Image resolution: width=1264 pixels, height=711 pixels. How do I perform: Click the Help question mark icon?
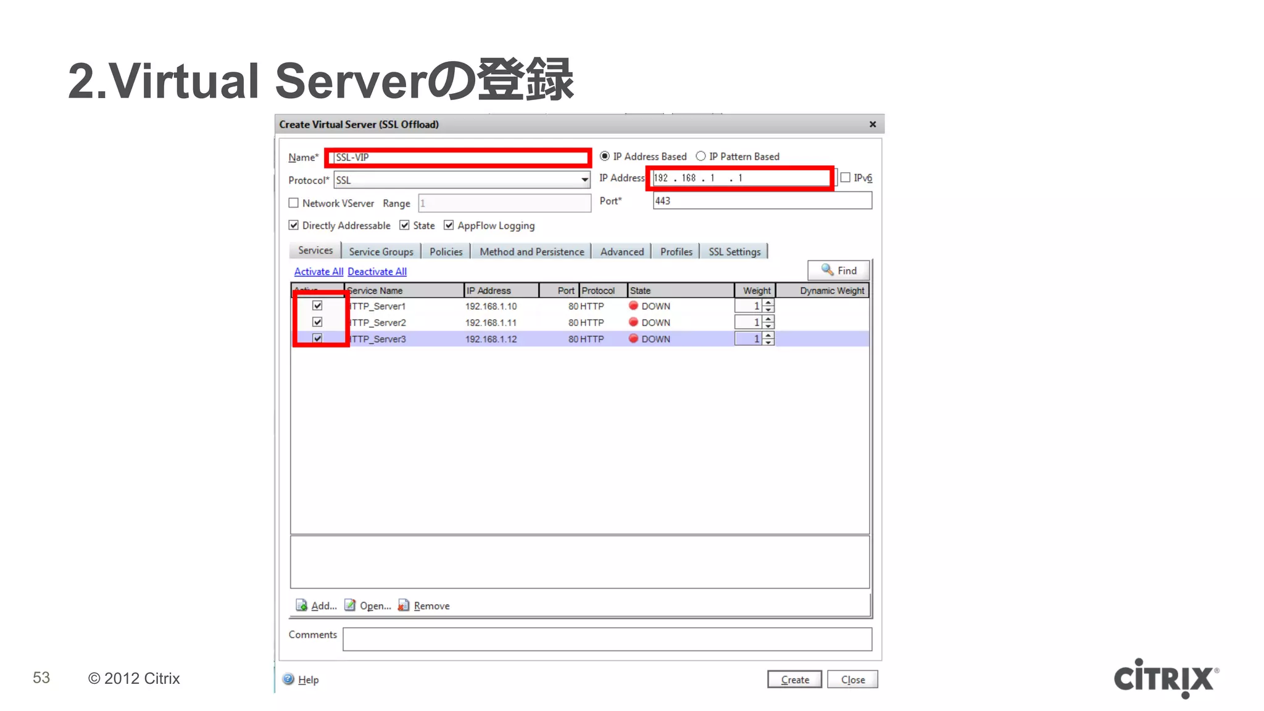tap(288, 679)
